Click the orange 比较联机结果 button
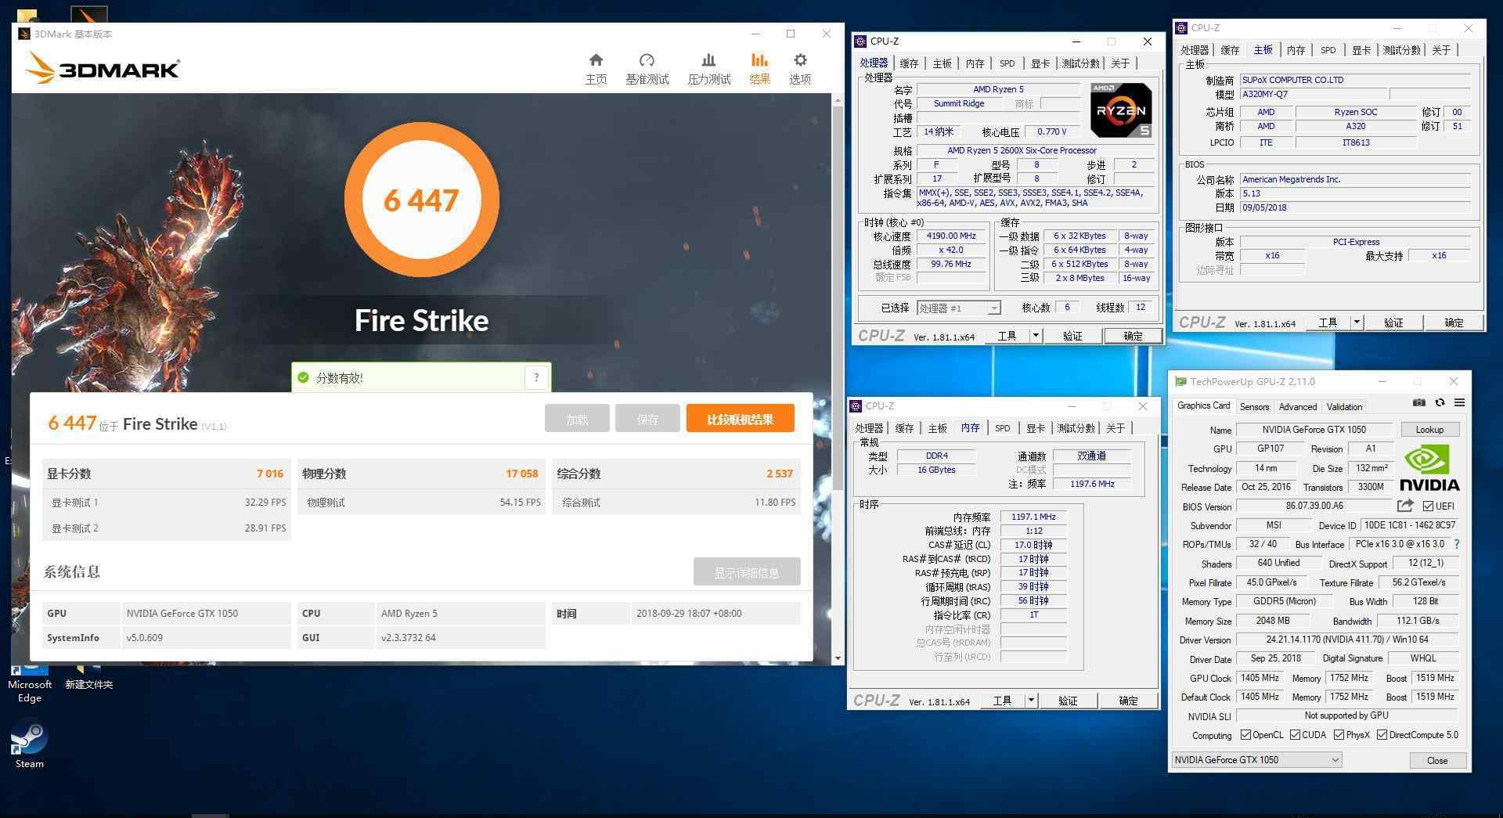Image resolution: width=1503 pixels, height=818 pixels. (740, 419)
